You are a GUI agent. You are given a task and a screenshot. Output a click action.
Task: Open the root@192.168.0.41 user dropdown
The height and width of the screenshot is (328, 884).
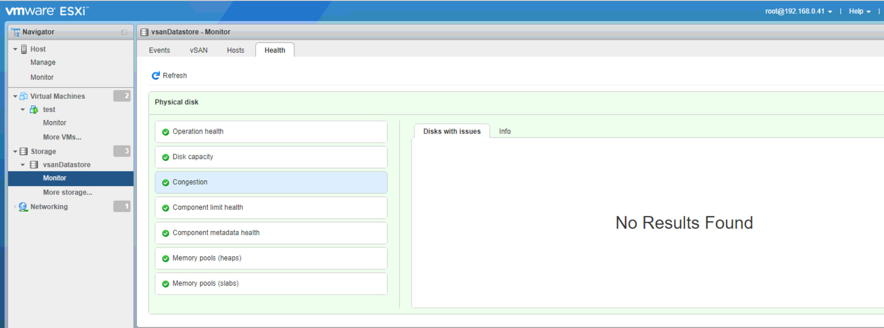point(799,11)
